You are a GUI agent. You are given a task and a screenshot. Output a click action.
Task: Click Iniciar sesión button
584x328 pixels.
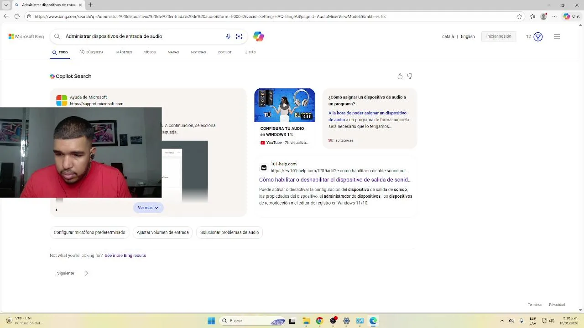coord(499,36)
